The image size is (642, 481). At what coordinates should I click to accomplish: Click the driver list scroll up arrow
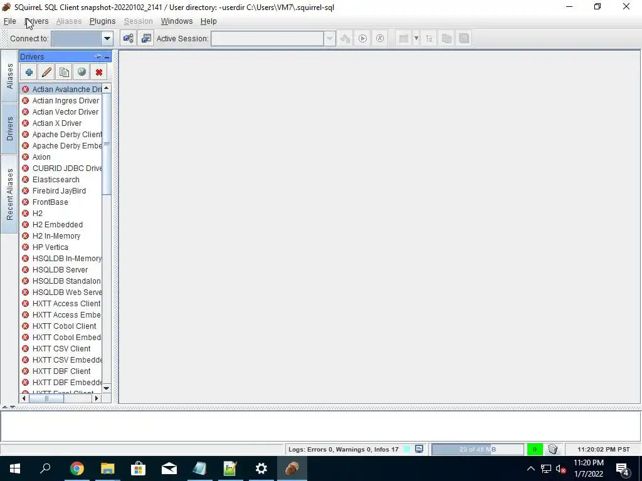pyautogui.click(x=107, y=88)
